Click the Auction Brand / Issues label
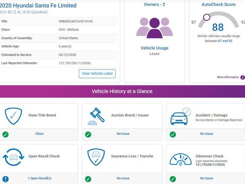 coord(130,115)
